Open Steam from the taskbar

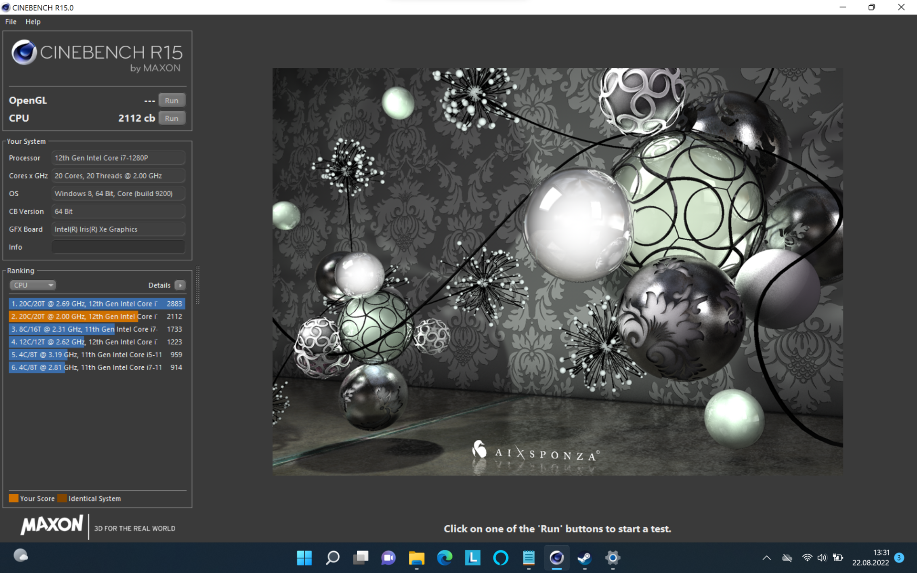585,557
